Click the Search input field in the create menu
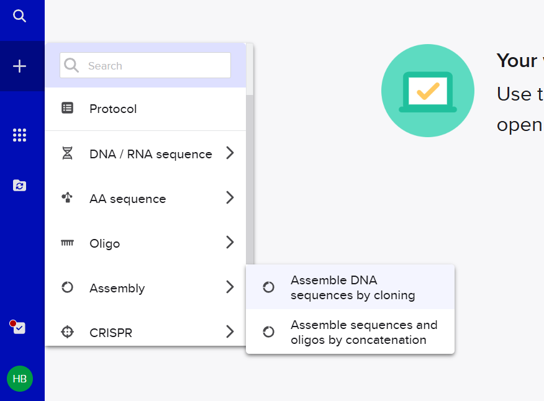Image resolution: width=544 pixels, height=401 pixels. pos(145,65)
